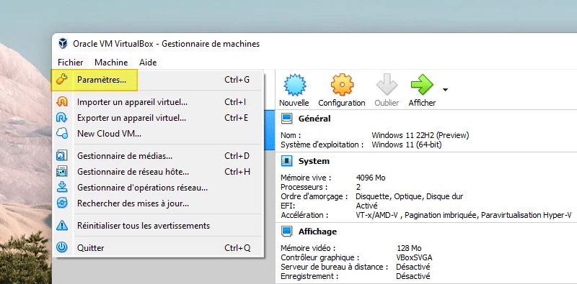Image resolution: width=577 pixels, height=284 pixels.
Task: Click Disquette, Optique, Disque dur value
Action: [409, 197]
